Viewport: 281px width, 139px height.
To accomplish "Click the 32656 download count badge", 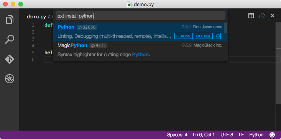I will [87, 27].
